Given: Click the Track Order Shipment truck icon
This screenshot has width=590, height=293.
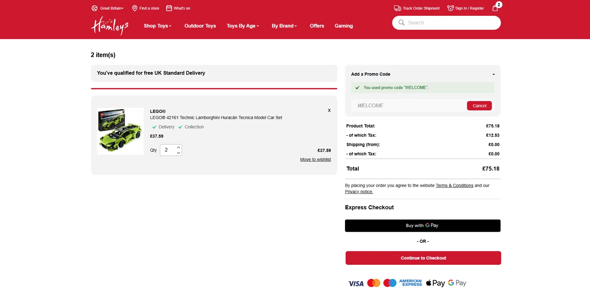Looking at the screenshot, I should (x=398, y=8).
